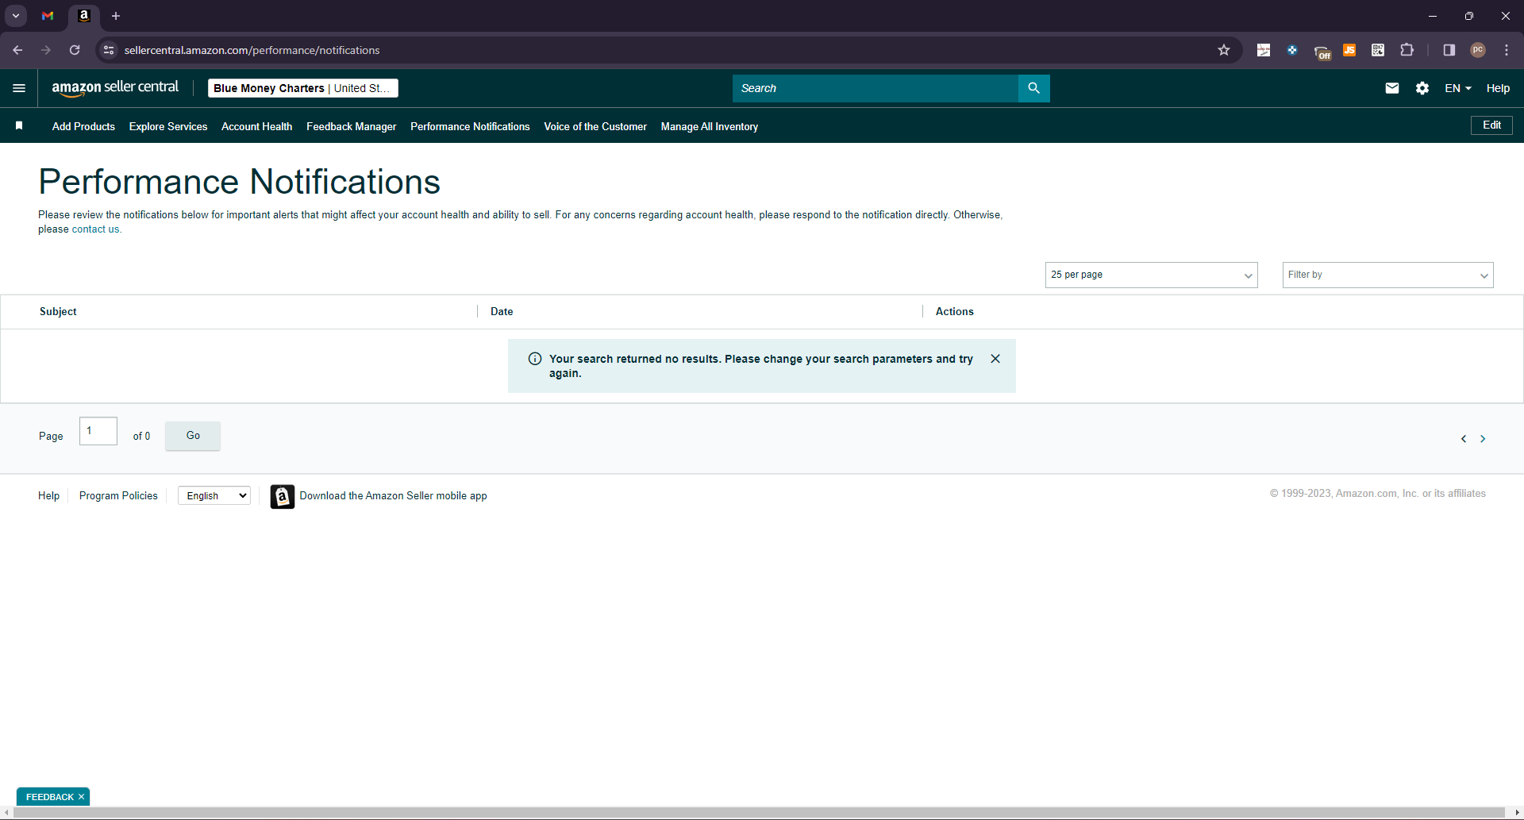Click the info icon in alert
Image resolution: width=1524 pixels, height=820 pixels.
click(x=535, y=359)
